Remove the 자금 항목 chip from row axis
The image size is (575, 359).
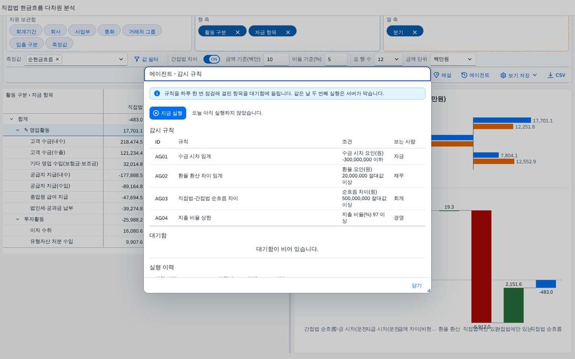click(288, 32)
